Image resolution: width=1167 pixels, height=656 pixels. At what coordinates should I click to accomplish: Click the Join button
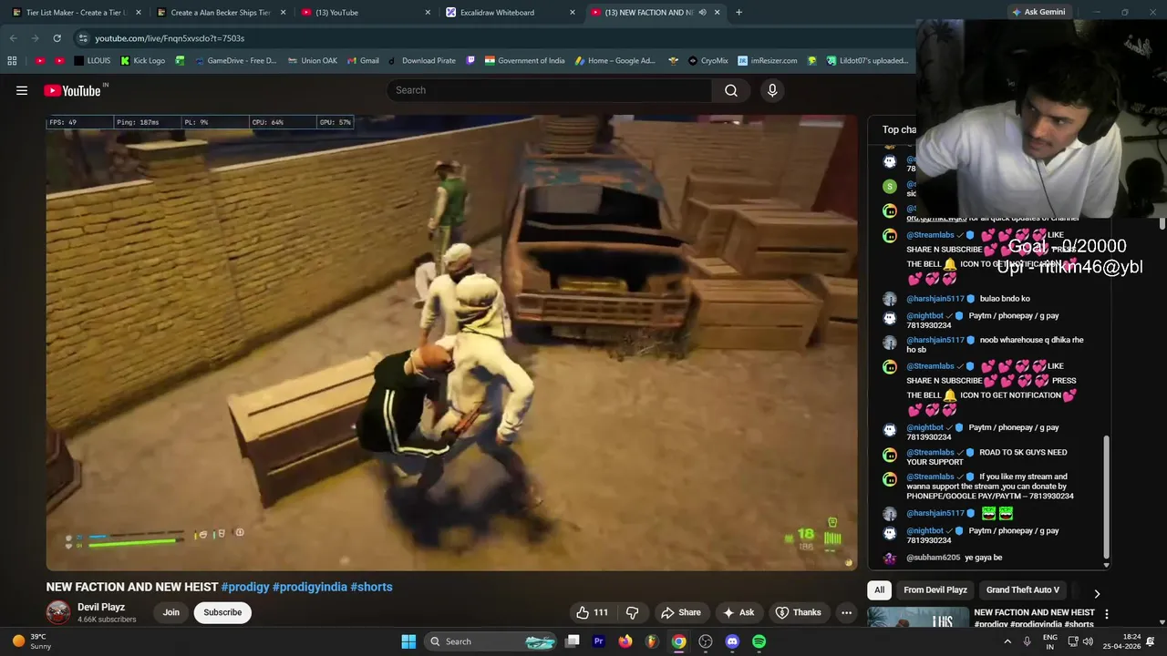click(x=171, y=612)
